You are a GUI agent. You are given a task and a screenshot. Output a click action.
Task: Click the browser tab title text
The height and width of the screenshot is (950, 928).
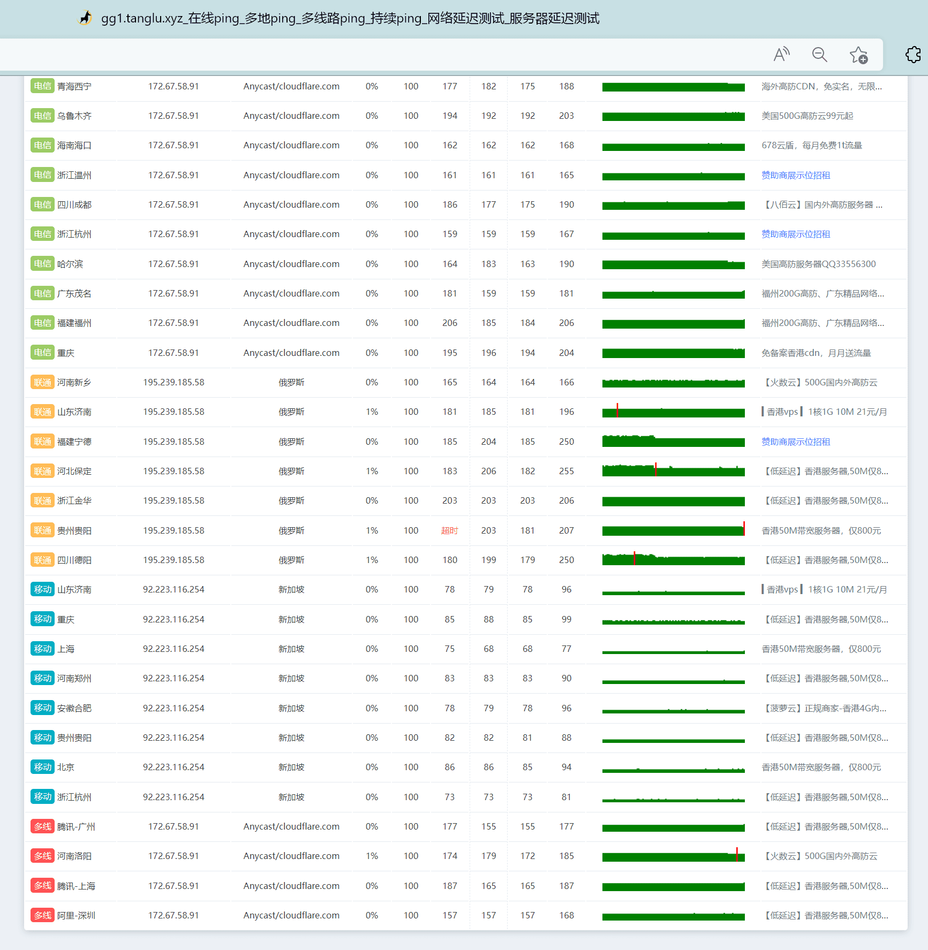[350, 18]
